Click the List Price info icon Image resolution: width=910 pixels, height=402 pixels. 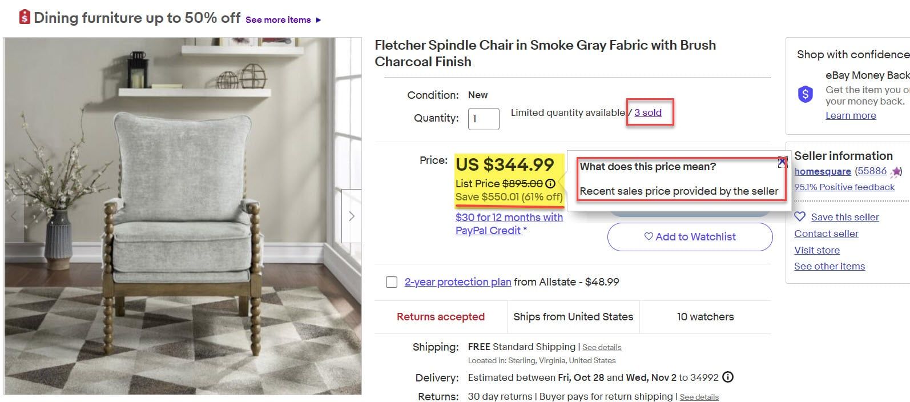(x=550, y=183)
